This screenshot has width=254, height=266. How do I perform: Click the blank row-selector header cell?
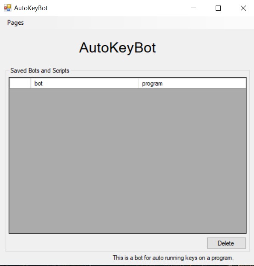coord(20,83)
